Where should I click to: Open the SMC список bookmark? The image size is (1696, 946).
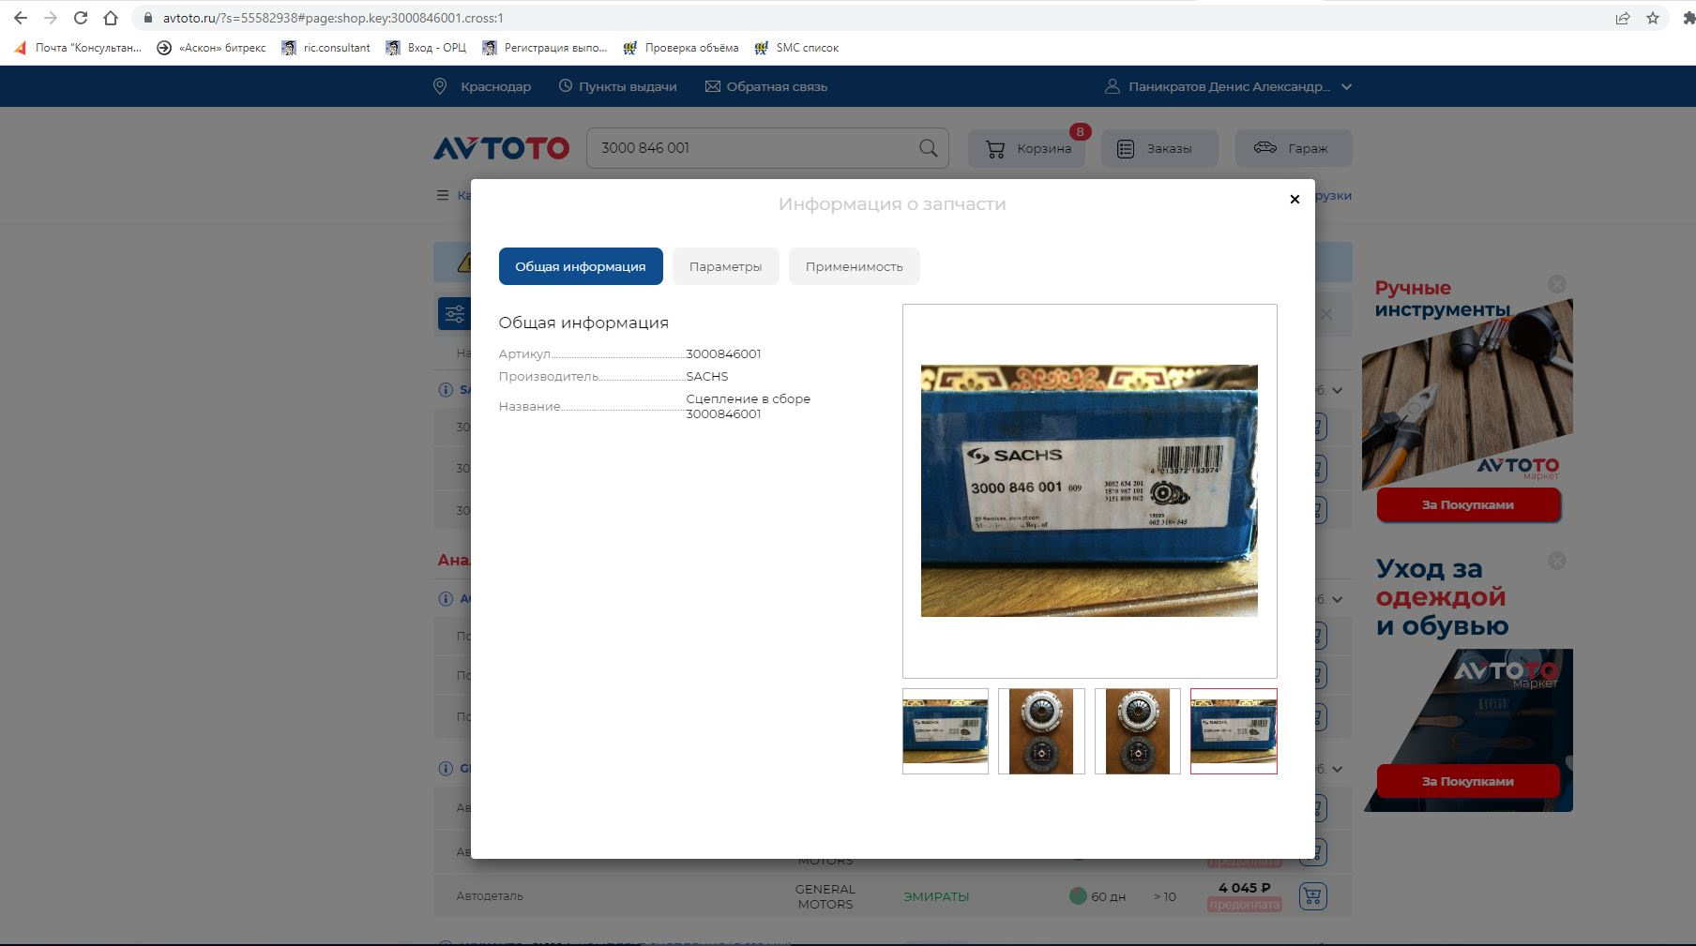pos(795,48)
